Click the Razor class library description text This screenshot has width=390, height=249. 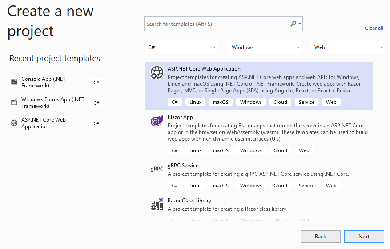point(228,209)
